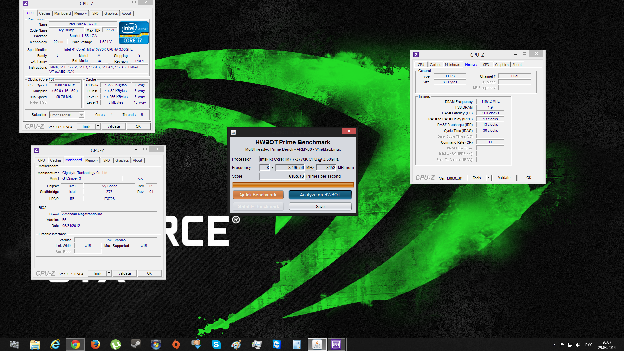The image size is (624, 351).
Task: Click the DRAM Frequency value 1197.2 MHz
Action: point(490,101)
